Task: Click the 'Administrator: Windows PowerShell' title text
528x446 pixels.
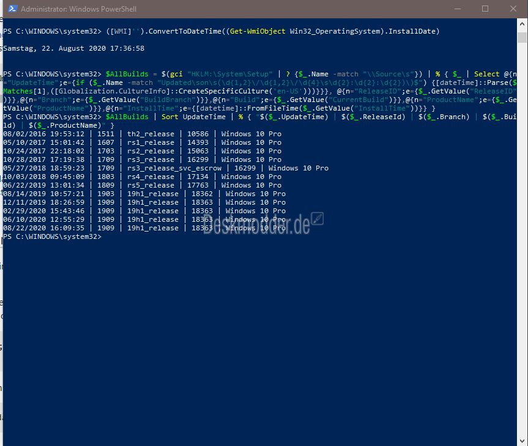Action: (78, 9)
